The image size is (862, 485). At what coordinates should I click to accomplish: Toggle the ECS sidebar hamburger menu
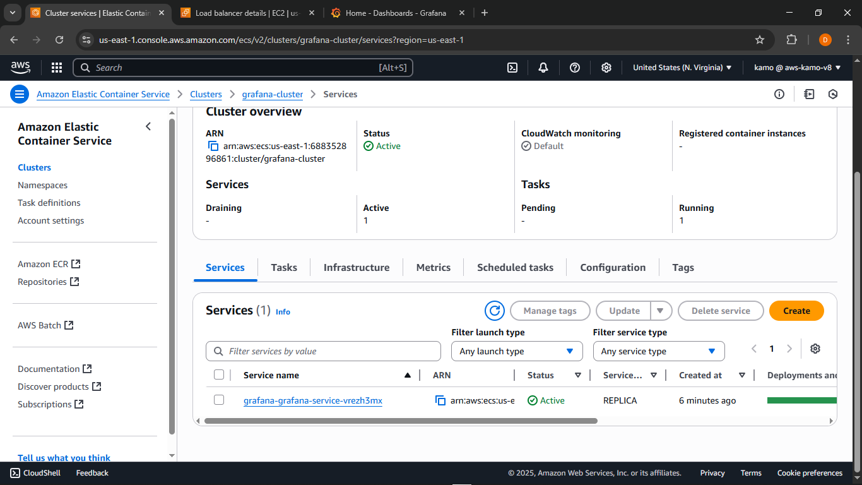[x=19, y=93]
